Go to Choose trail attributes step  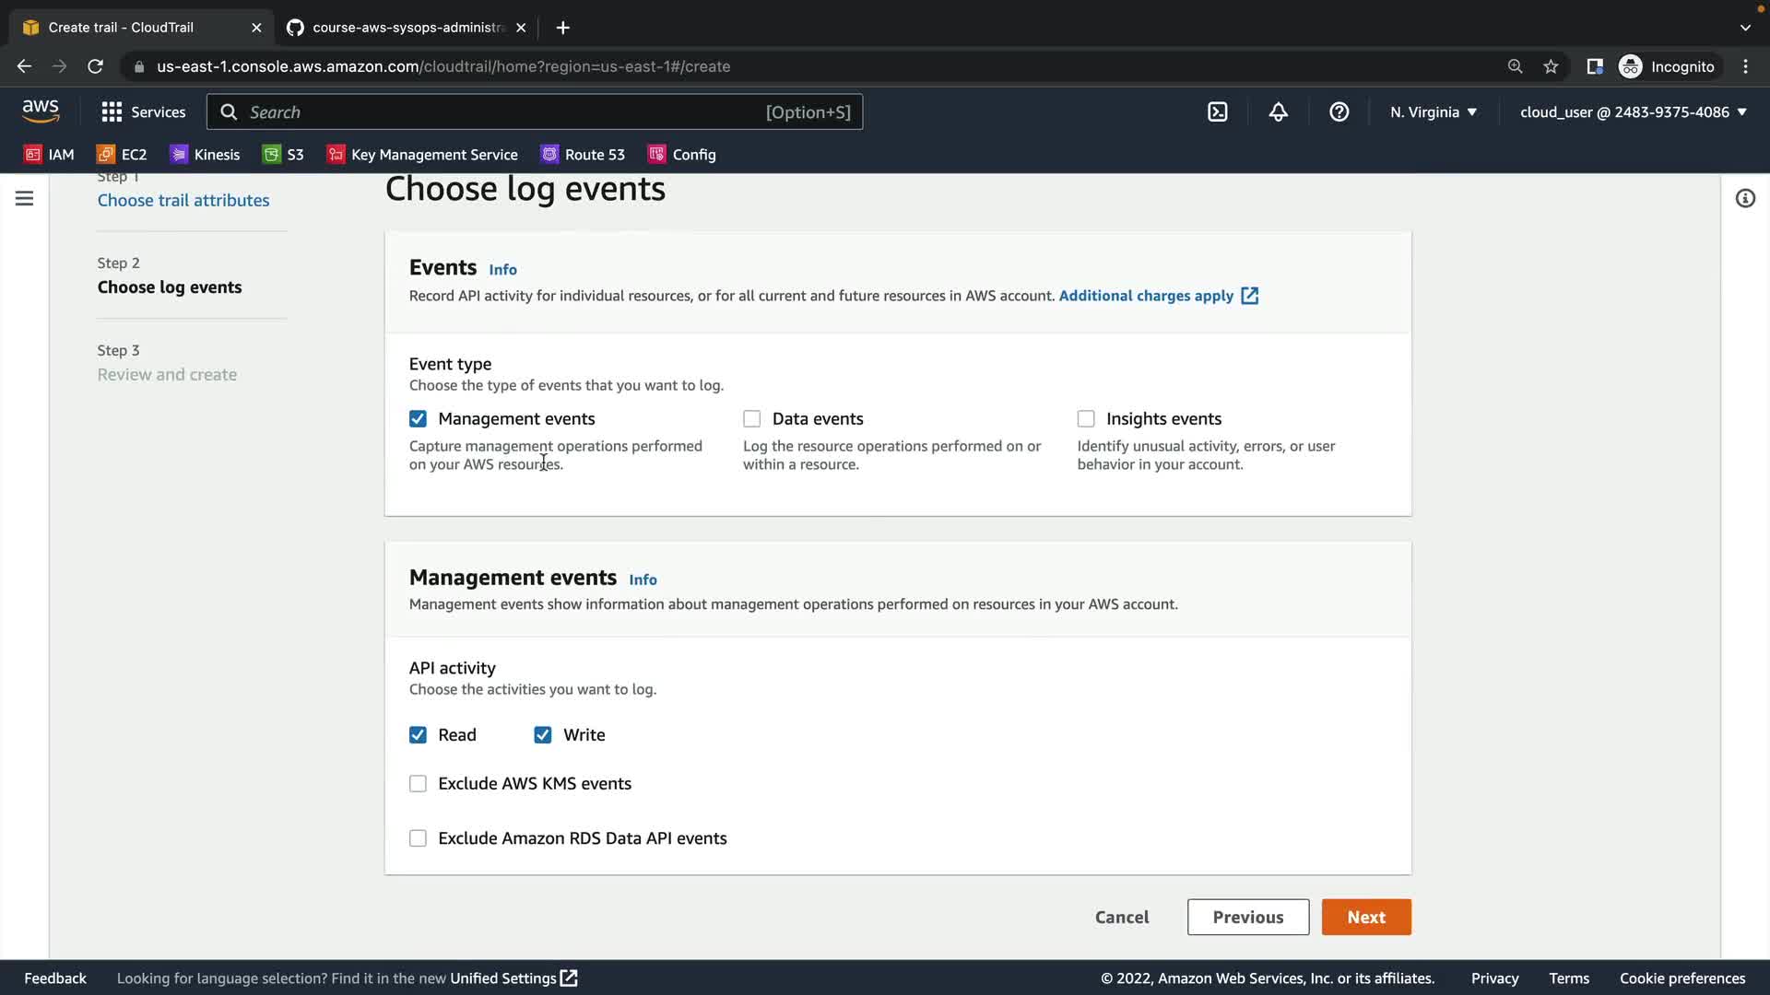(183, 200)
